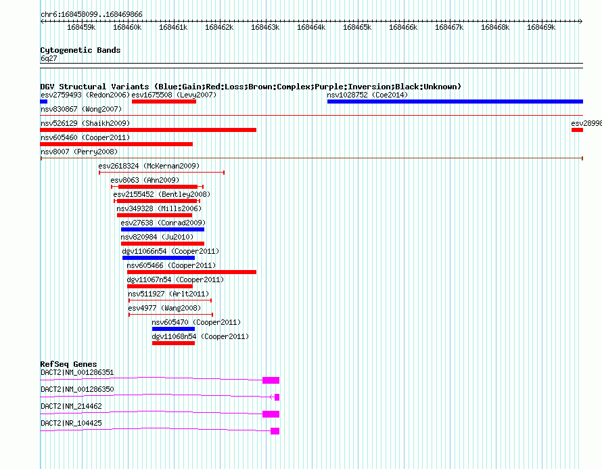The width and height of the screenshot is (602, 469).
Task: Select the esv8063 Ahn2009 red bar
Action: [x=158, y=187]
